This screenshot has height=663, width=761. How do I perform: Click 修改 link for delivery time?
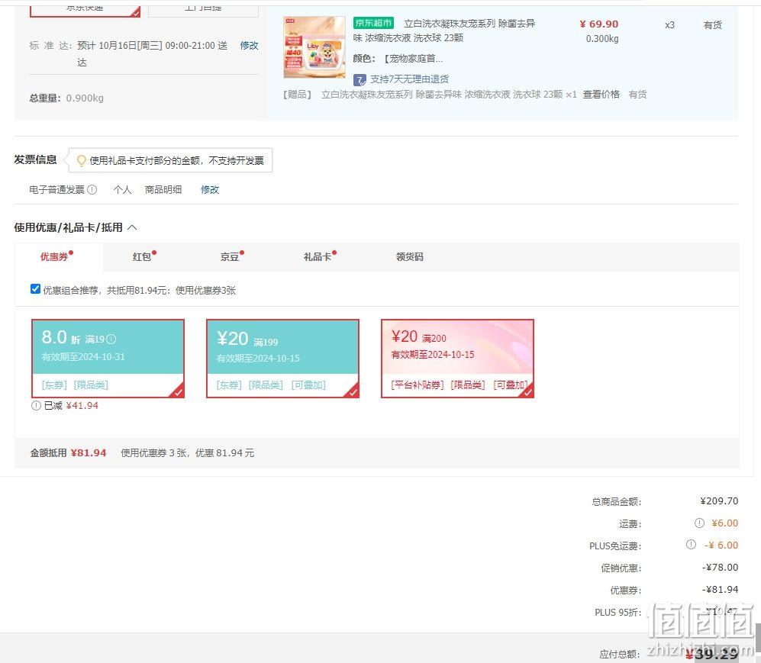point(249,46)
